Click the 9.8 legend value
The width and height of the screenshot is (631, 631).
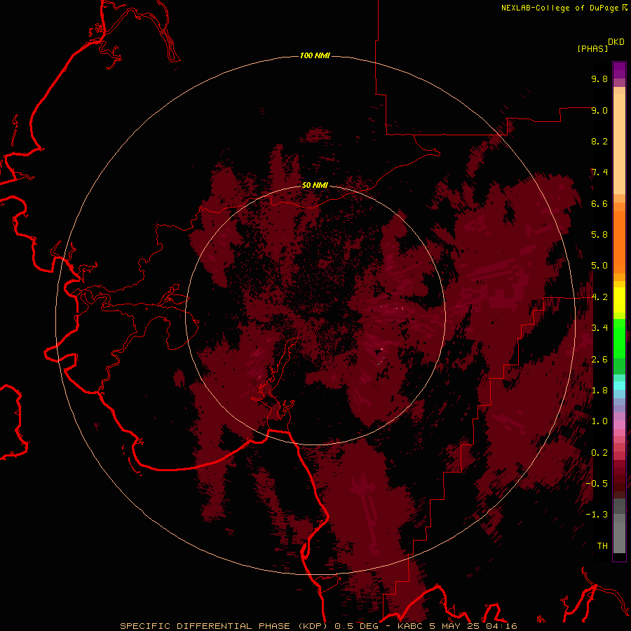599,79
